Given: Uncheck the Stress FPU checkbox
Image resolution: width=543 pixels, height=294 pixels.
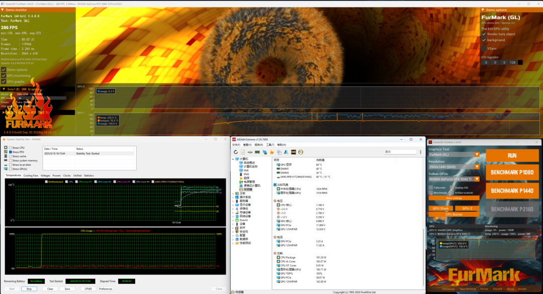Looking at the screenshot, I should [11, 152].
